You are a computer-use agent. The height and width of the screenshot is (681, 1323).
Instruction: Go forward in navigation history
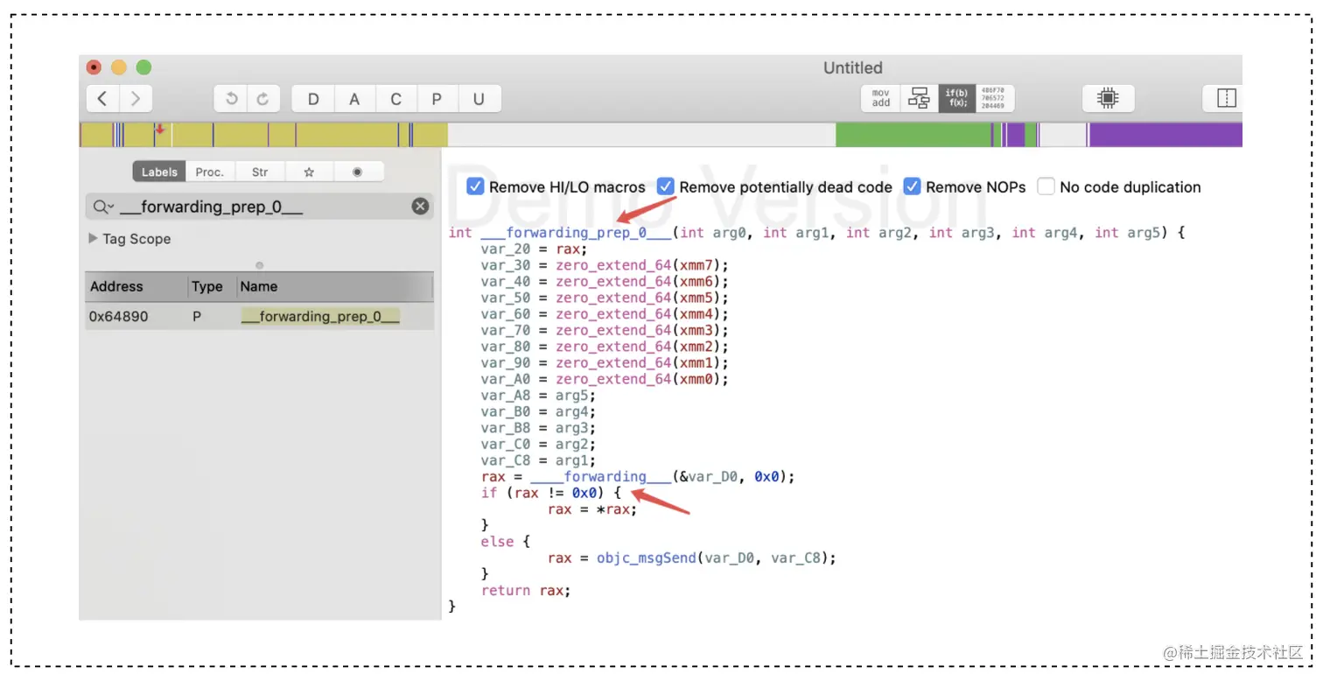[136, 99]
